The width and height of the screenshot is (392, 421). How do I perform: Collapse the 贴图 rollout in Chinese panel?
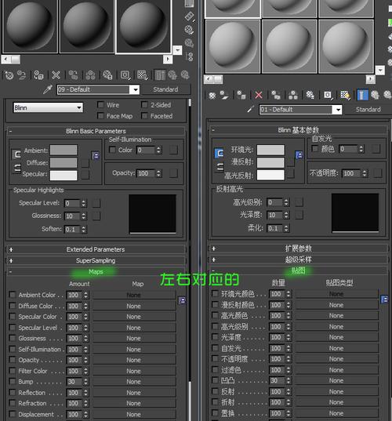point(299,270)
